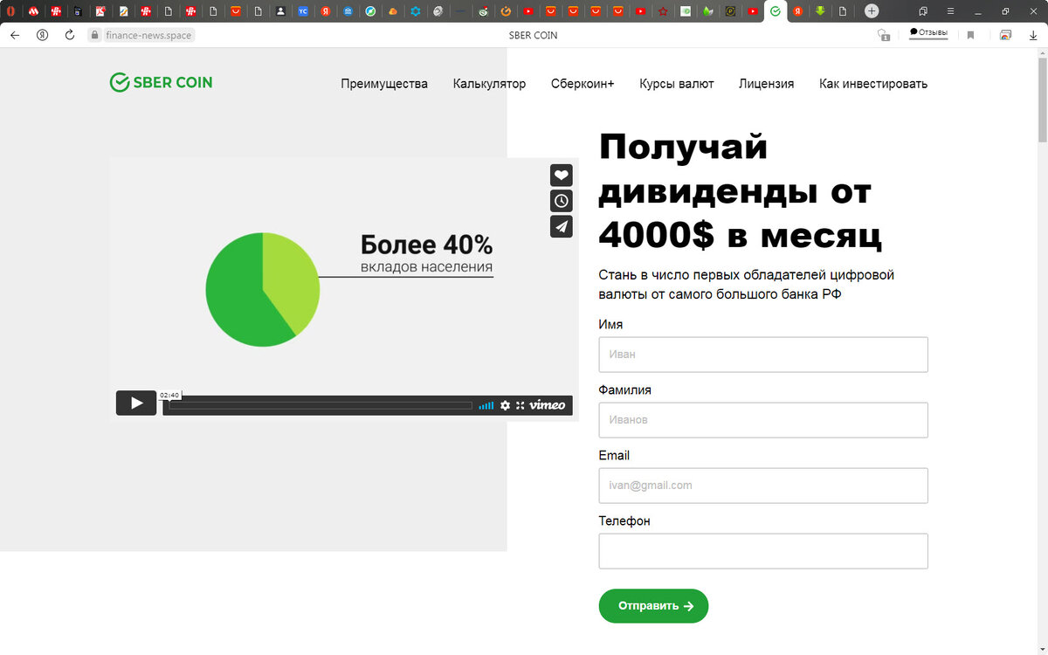Click the finance-news.space address text

coord(148,36)
